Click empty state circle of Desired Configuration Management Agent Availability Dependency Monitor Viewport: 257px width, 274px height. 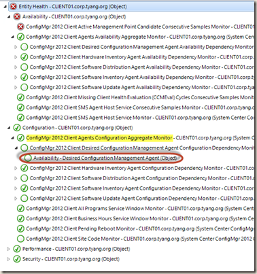(24, 47)
